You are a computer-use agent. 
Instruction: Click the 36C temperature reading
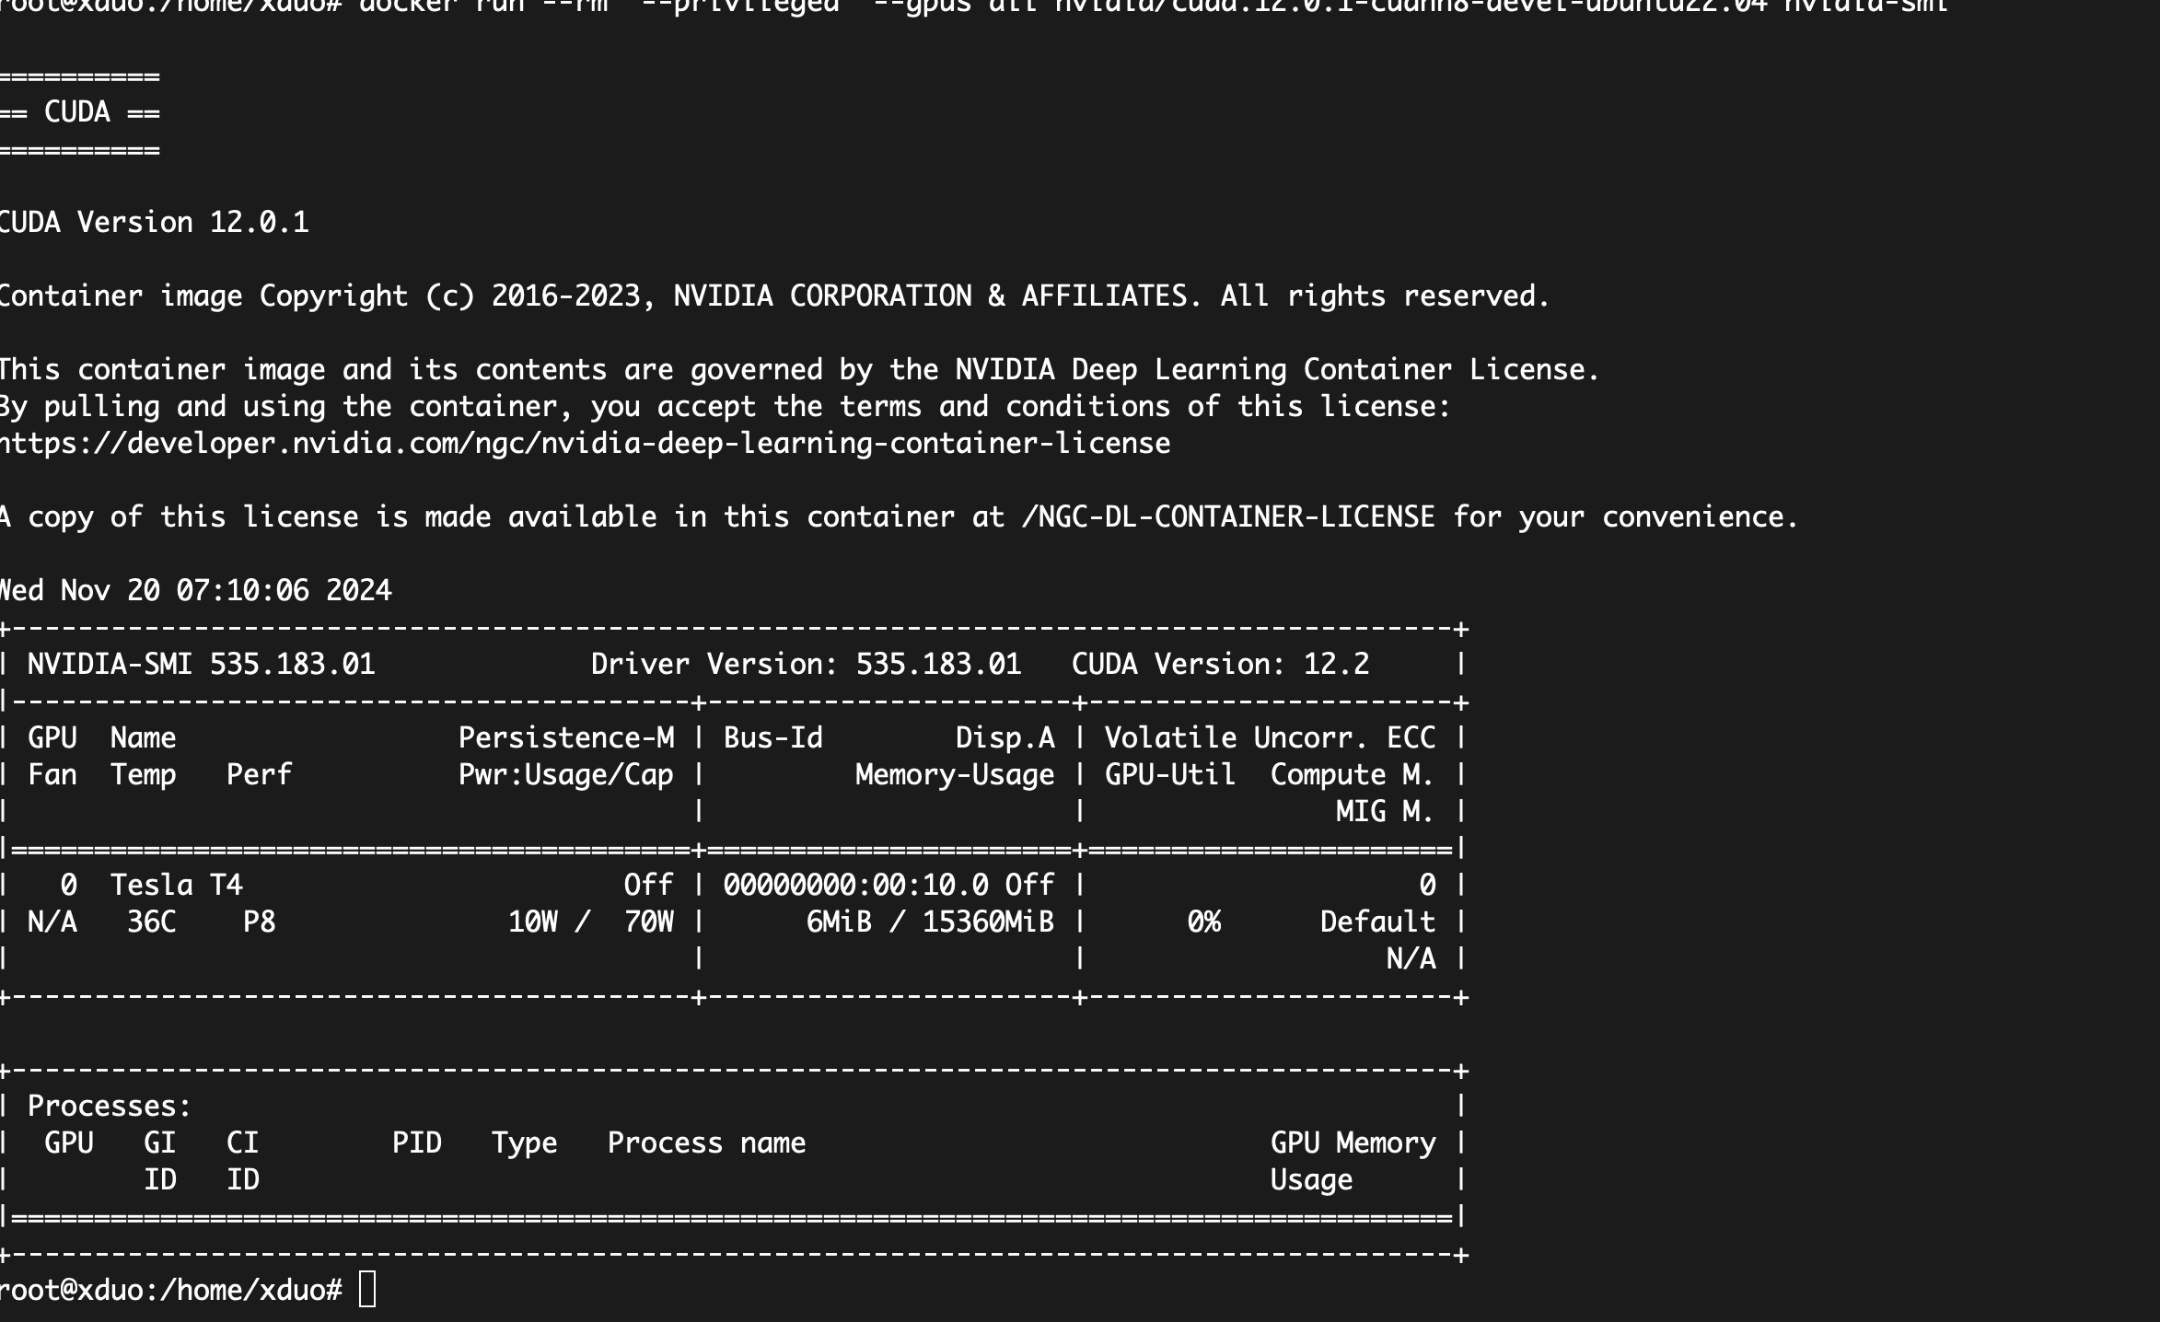pyautogui.click(x=150, y=921)
